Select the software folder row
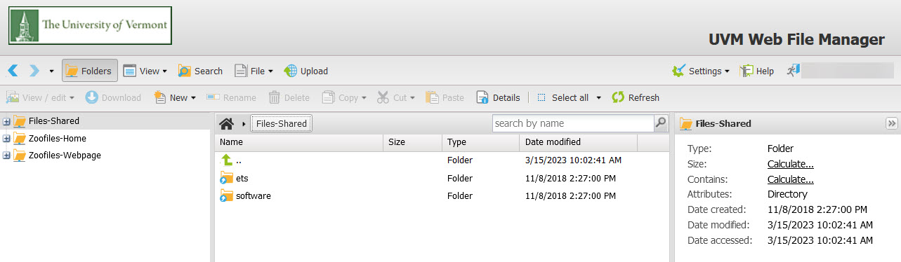This screenshot has width=901, height=262. 442,195
